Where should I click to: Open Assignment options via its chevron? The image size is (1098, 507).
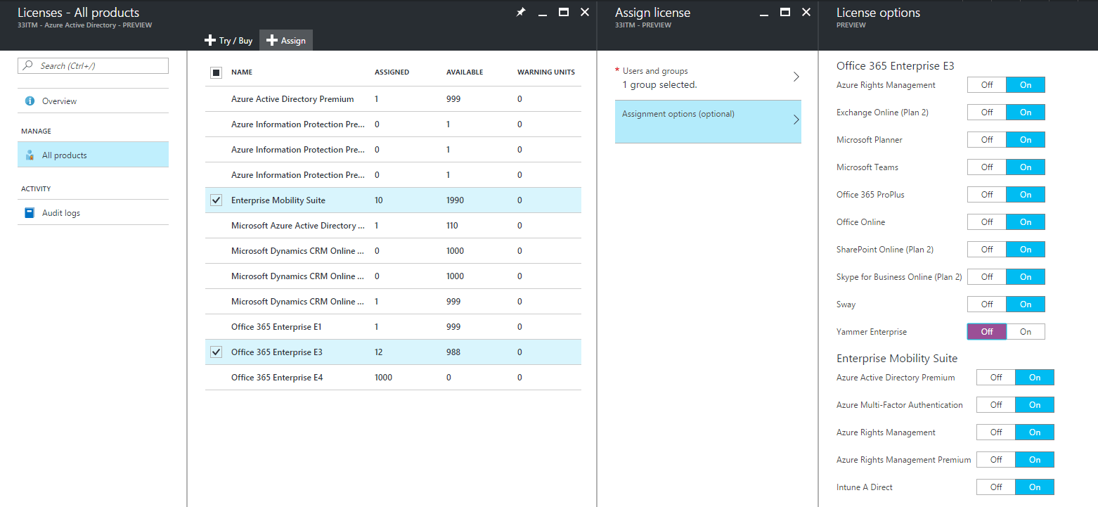(796, 121)
